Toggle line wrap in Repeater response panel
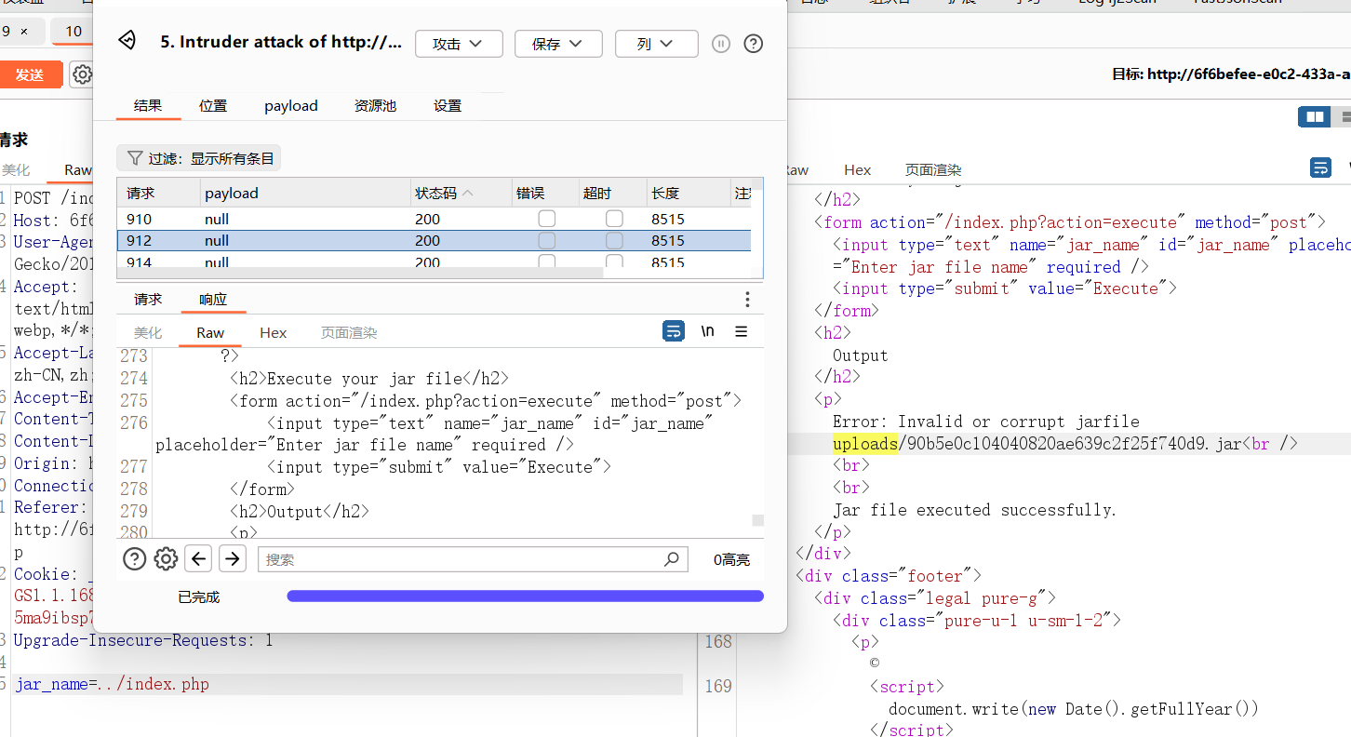Screen dimensions: 1351x737 point(1320,167)
